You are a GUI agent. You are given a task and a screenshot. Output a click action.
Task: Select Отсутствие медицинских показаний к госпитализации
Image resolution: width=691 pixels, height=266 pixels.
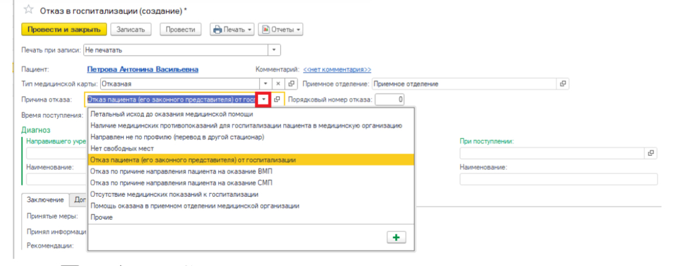coord(251,194)
